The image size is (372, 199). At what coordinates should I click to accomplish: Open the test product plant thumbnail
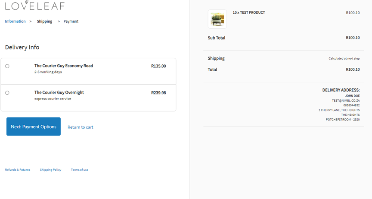217,19
